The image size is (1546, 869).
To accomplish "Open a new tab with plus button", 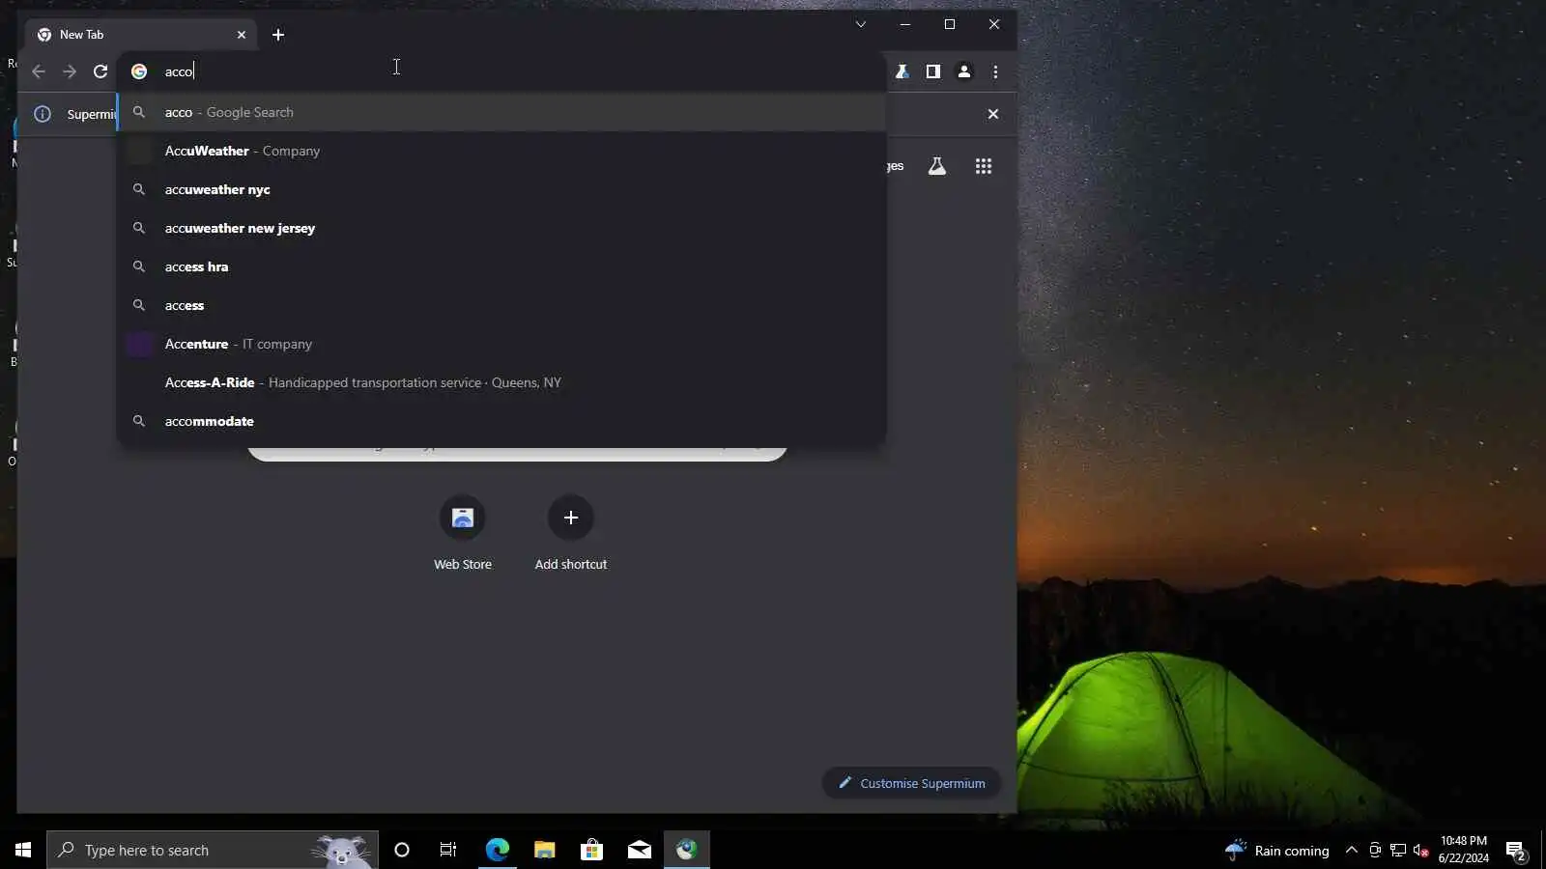I will coord(278,35).
